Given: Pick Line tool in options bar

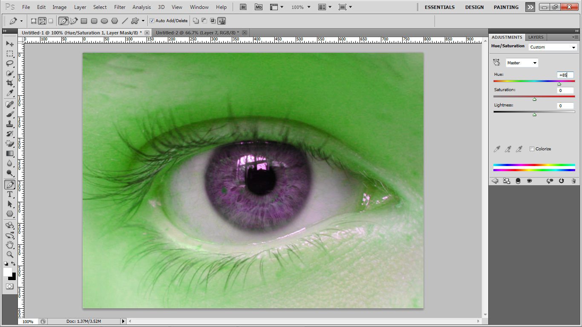Looking at the screenshot, I should [x=125, y=20].
